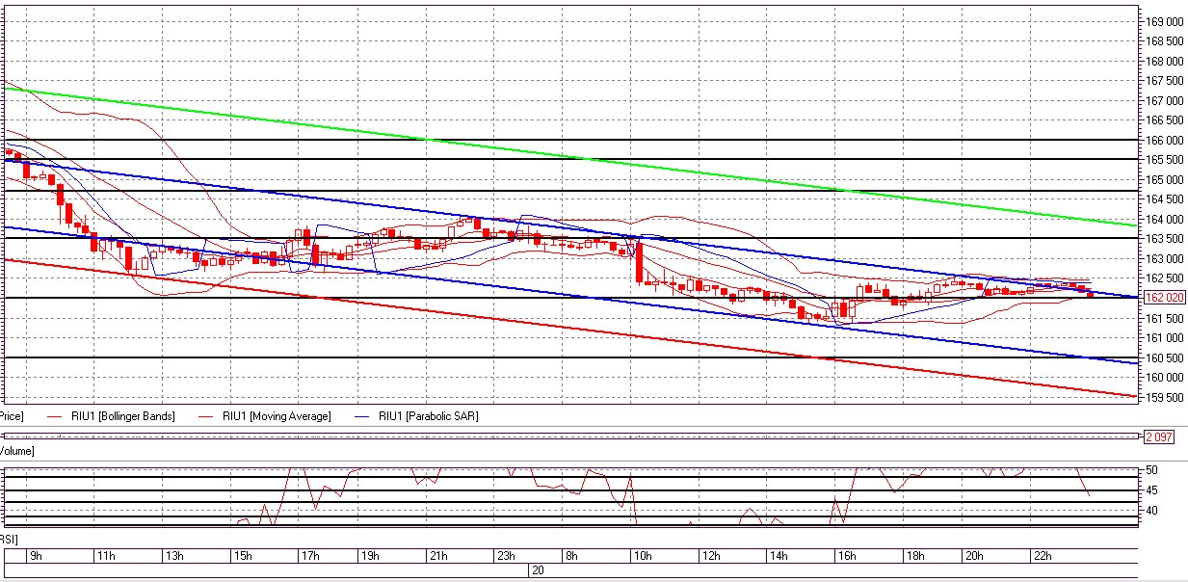Select the 10h time axis label
1188x582 pixels.
coord(642,556)
